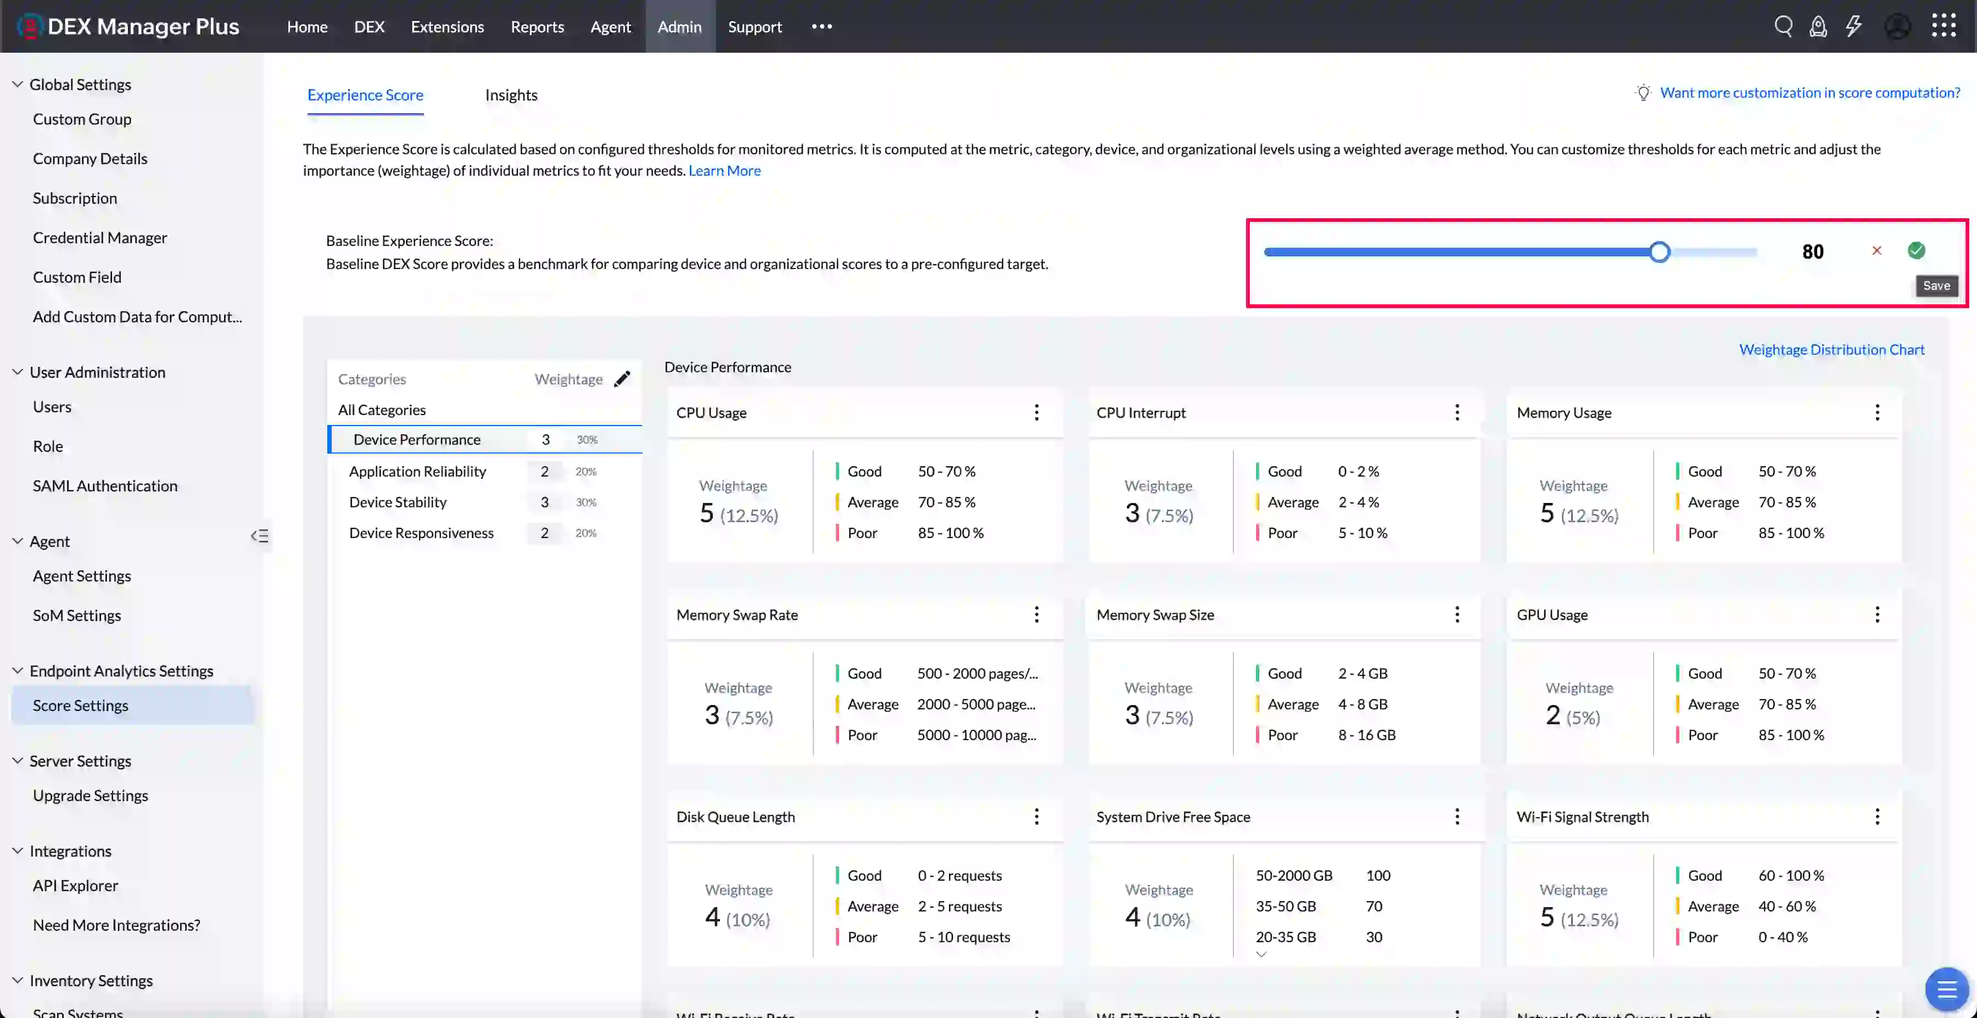Collapse Endpoint Analytics Settings group
This screenshot has width=1977, height=1018.
[x=17, y=670]
